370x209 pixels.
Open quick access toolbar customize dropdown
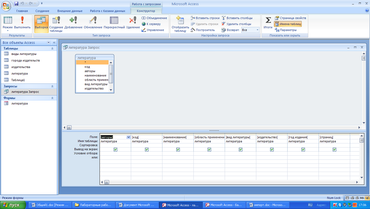pyautogui.click(x=42, y=4)
